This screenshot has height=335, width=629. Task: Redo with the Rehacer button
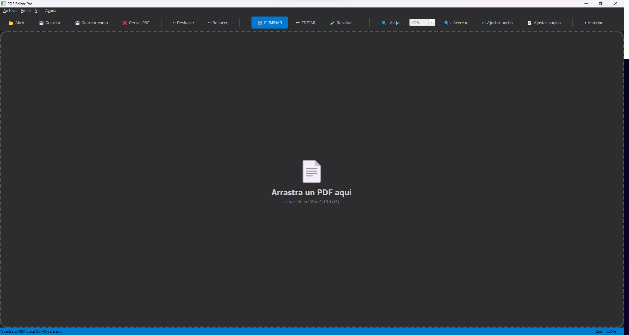[x=218, y=23]
